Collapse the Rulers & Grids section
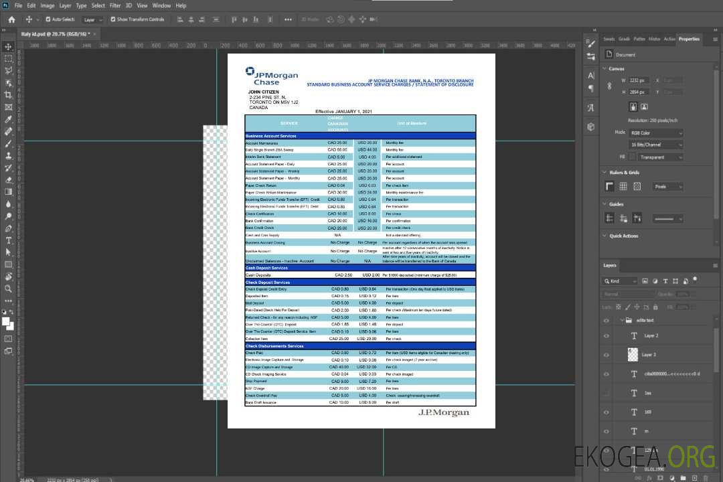This screenshot has height=482, width=723. click(605, 173)
